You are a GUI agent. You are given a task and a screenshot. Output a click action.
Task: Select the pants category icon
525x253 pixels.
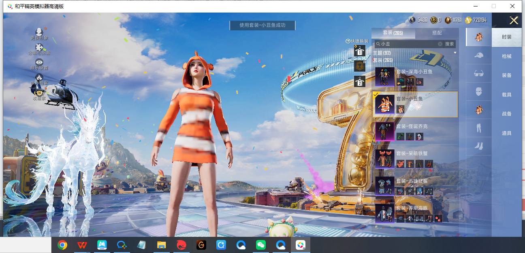(x=479, y=128)
